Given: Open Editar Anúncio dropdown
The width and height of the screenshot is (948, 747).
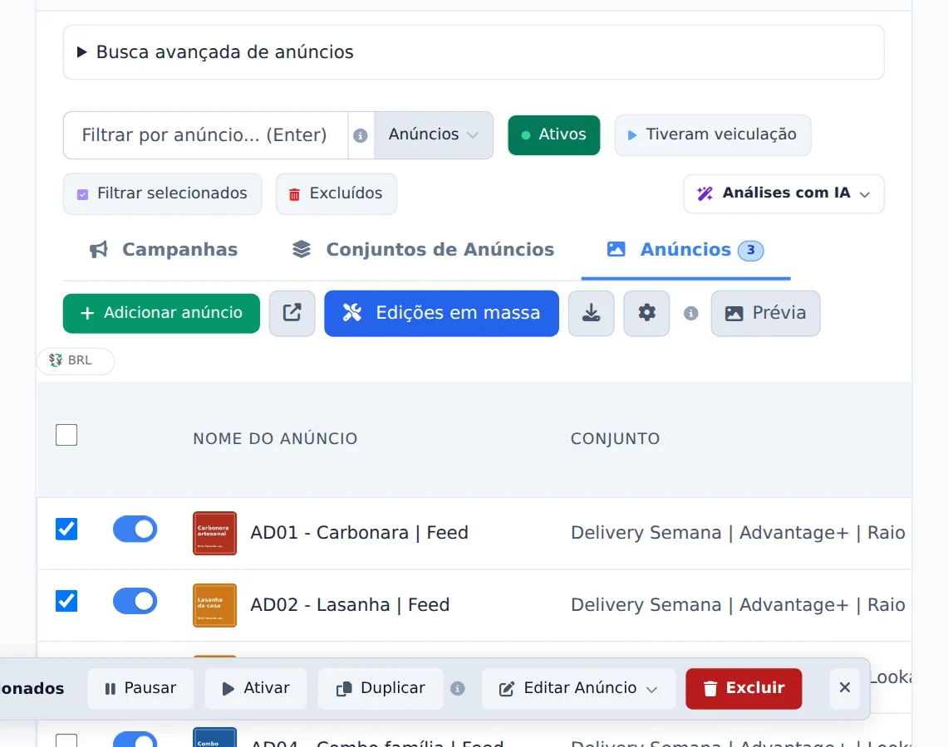Looking at the screenshot, I should click(578, 688).
